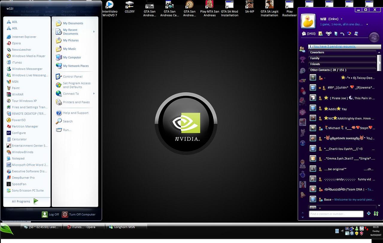Collapse the Other Contacts group
This screenshot has height=243, width=383.
342,70
